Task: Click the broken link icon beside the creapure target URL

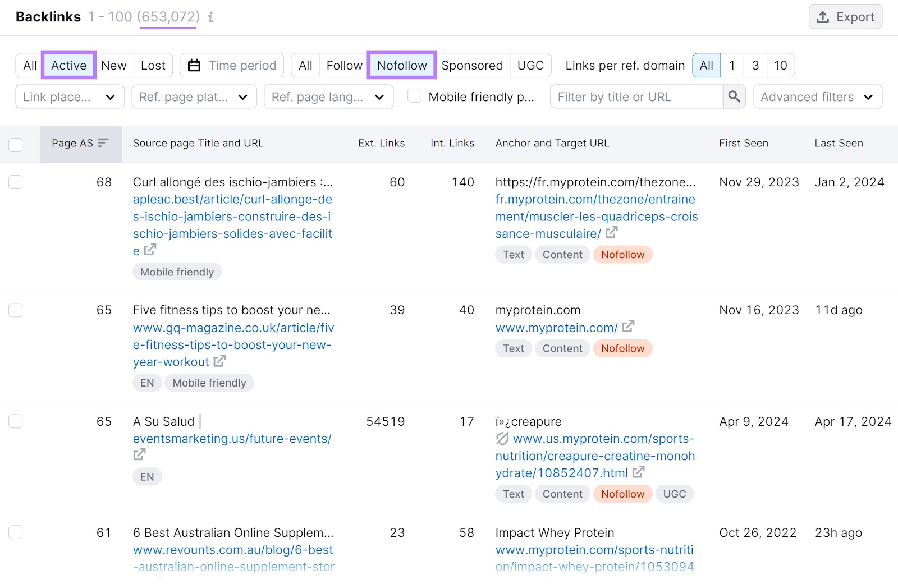Action: [503, 439]
